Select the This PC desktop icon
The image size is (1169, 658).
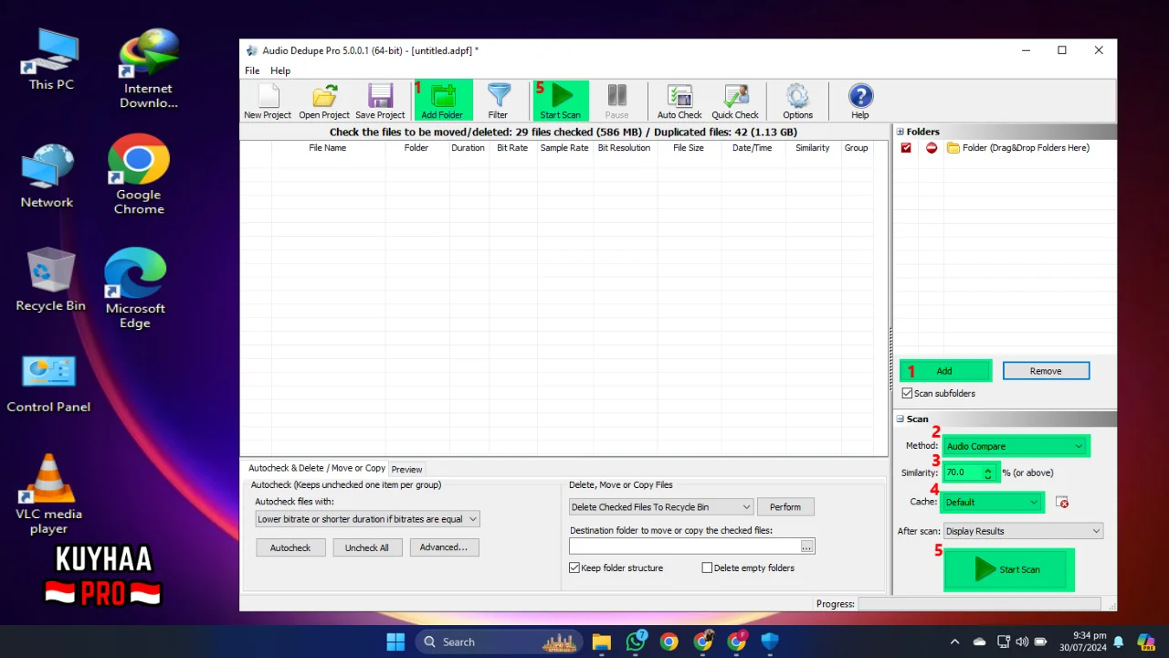pos(51,60)
